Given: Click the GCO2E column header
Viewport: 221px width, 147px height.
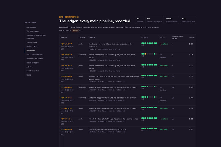Looking at the screenshot, I should click(192, 38).
